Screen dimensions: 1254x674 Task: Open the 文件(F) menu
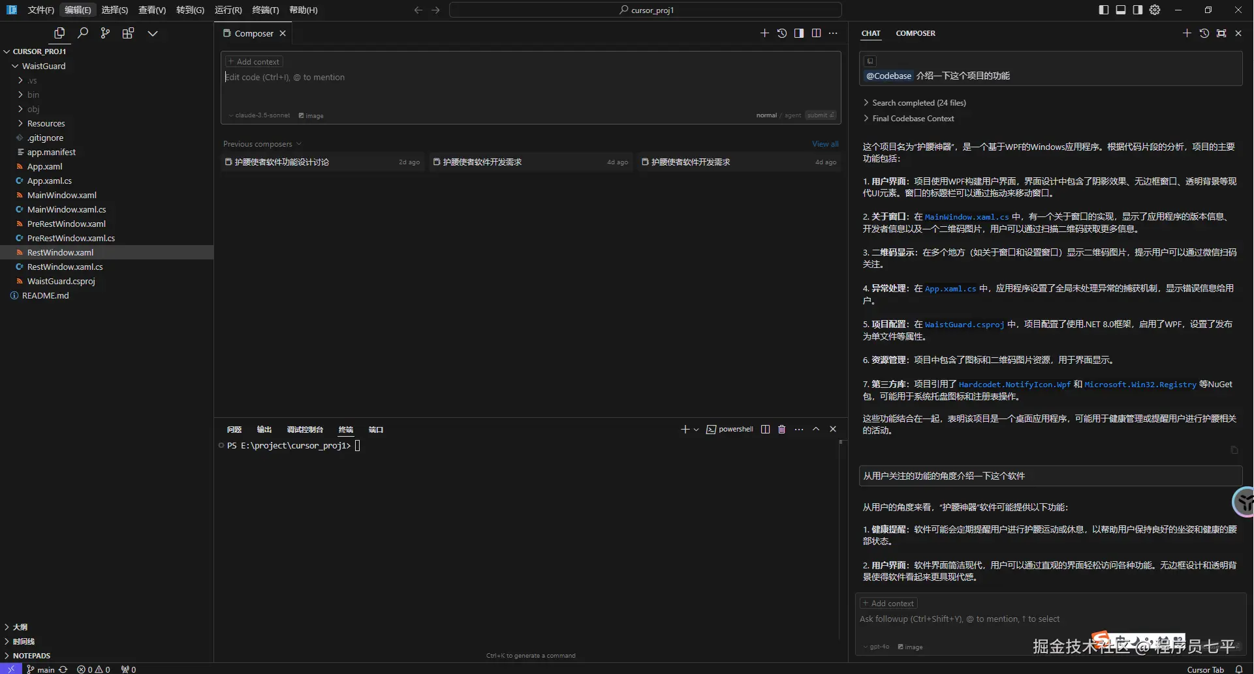click(40, 10)
